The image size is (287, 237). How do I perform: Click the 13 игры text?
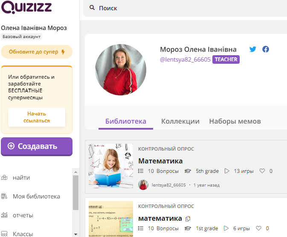click(x=244, y=171)
